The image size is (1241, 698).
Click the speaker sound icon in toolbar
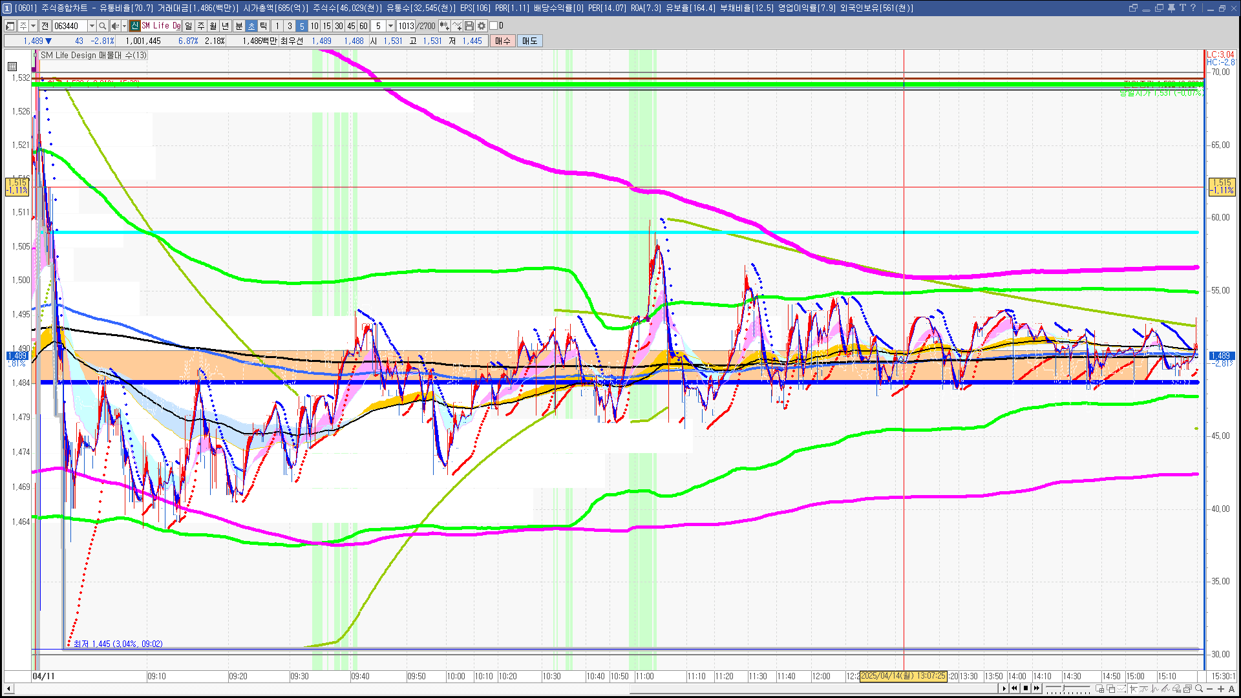(114, 26)
